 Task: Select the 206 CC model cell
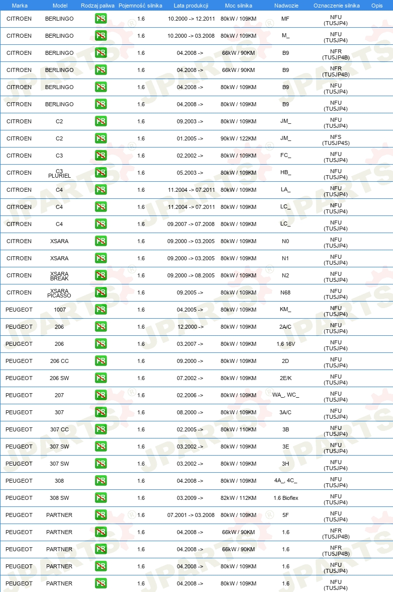click(59, 361)
